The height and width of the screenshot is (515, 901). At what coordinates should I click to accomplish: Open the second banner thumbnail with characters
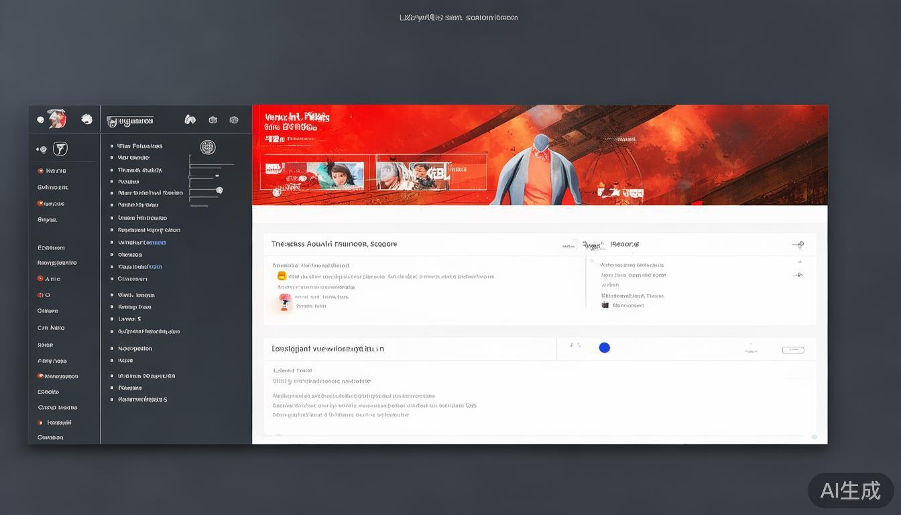click(412, 175)
